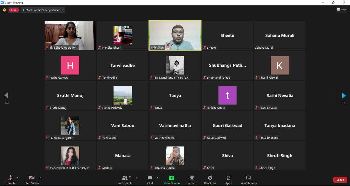Click the 'Nitin Shah' name label
Image resolution: width=350 pixels, height=186 pixels.
[x=157, y=48]
